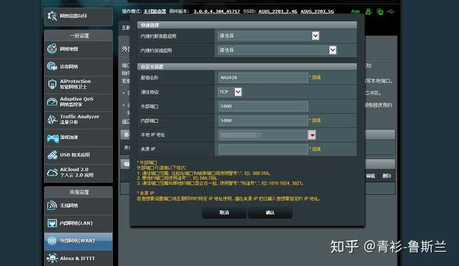The width and height of the screenshot is (459, 266).
Task: Click the network clients monitor icon
Action: pyautogui.click(x=380, y=11)
